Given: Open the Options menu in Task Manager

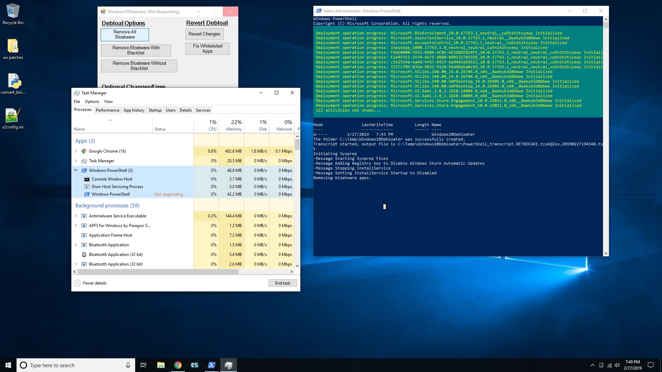Looking at the screenshot, I should click(x=92, y=101).
